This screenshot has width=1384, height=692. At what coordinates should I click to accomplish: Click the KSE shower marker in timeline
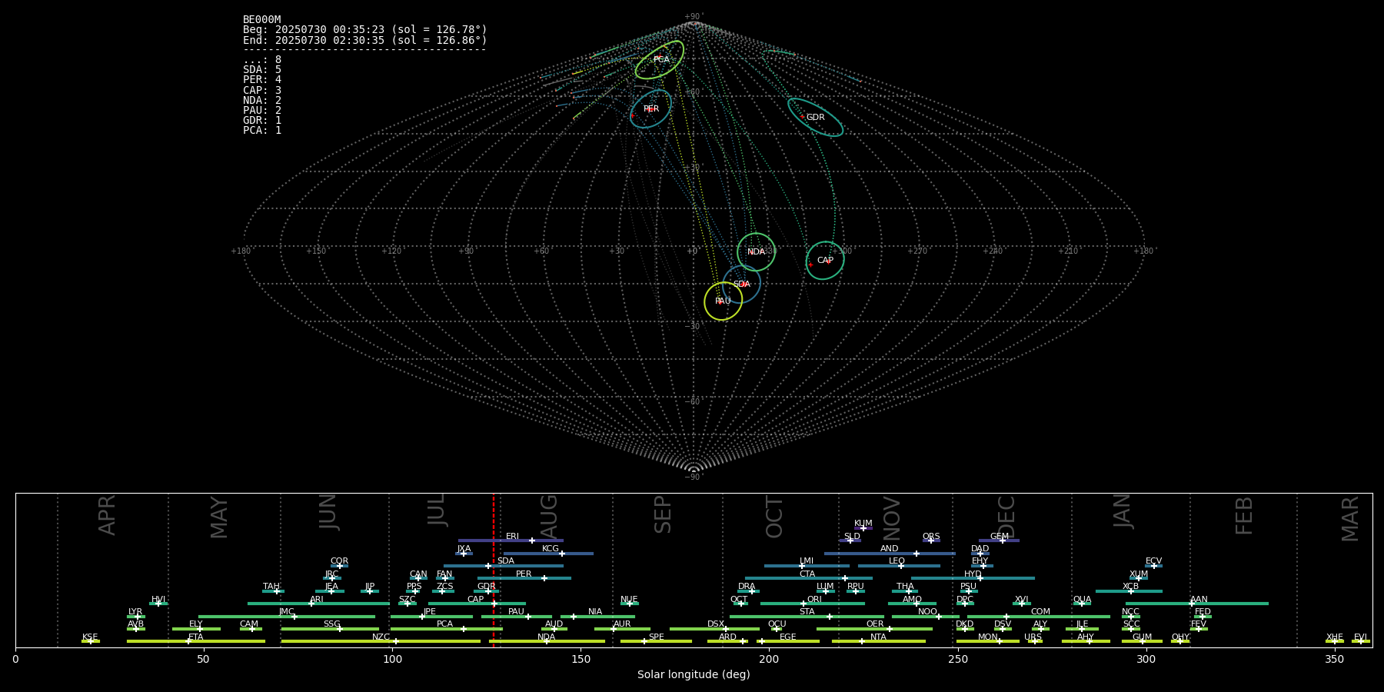click(x=90, y=641)
